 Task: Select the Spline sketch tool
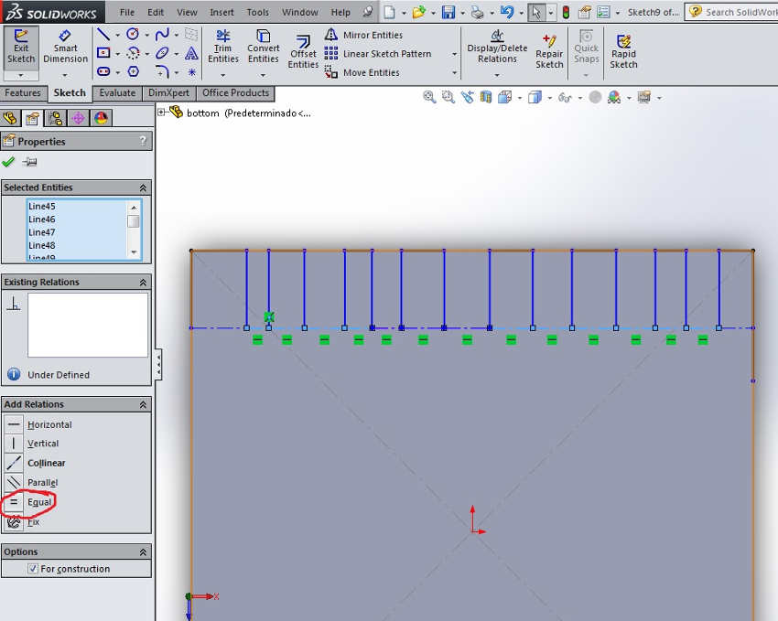pos(162,34)
